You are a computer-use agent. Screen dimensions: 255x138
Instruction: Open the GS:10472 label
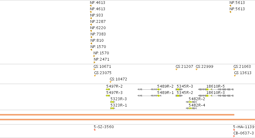coord(118,79)
